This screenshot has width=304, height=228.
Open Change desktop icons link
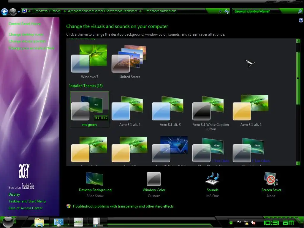pyautogui.click(x=26, y=34)
